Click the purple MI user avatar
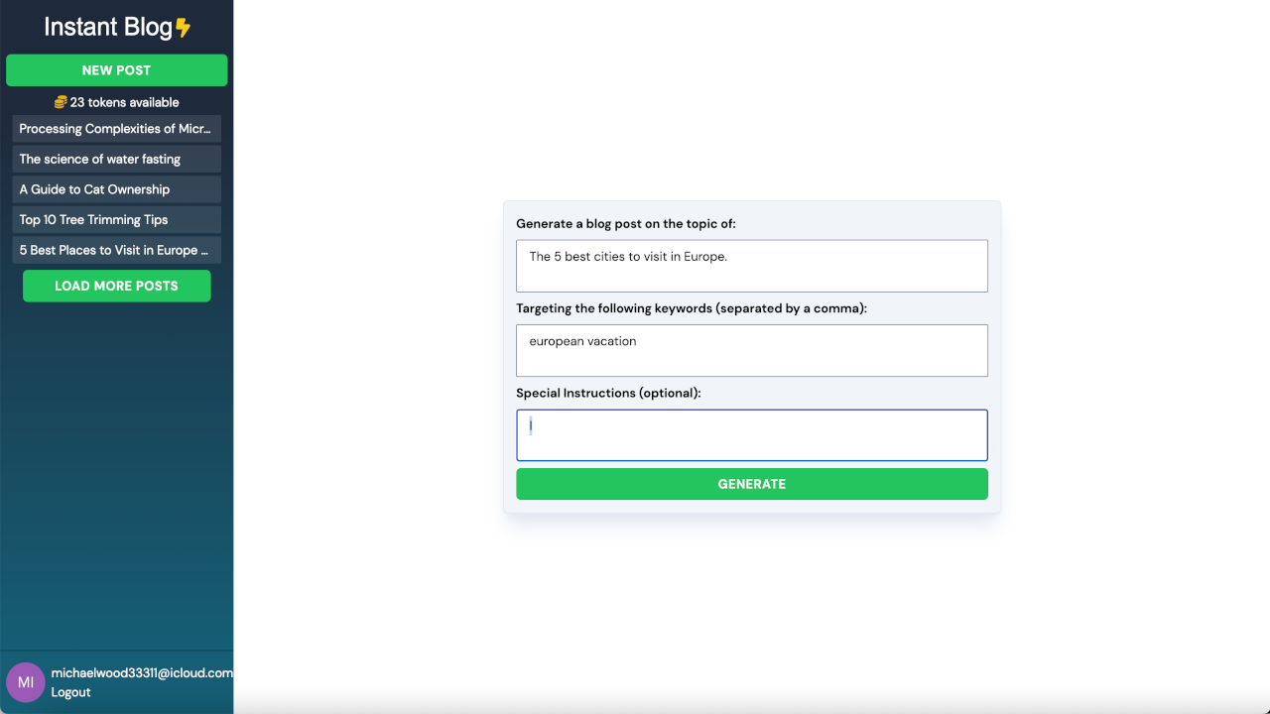Viewport: 1270px width, 714px height. (x=26, y=682)
